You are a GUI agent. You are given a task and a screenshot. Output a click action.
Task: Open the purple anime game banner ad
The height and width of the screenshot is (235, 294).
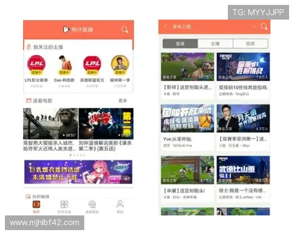[x=78, y=172]
